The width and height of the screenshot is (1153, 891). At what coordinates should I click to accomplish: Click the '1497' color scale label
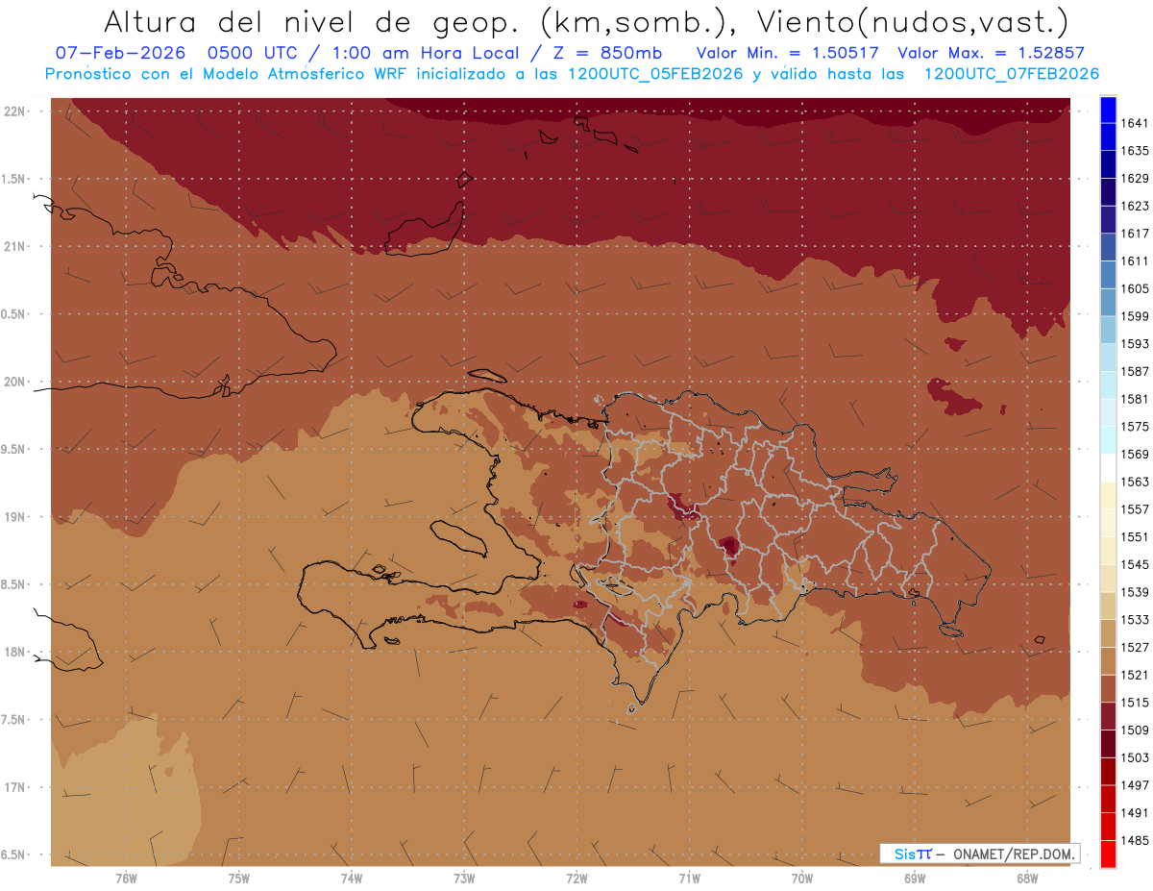click(x=1135, y=784)
